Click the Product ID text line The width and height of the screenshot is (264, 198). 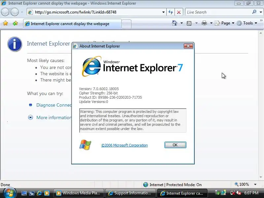[110, 97]
